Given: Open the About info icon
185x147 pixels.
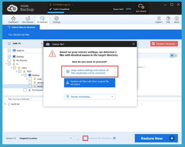Looking at the screenshot, I should (x=177, y=18).
